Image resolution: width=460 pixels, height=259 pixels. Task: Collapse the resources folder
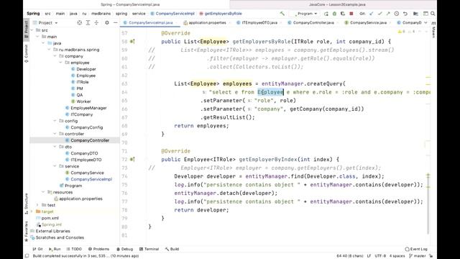click(x=43, y=192)
